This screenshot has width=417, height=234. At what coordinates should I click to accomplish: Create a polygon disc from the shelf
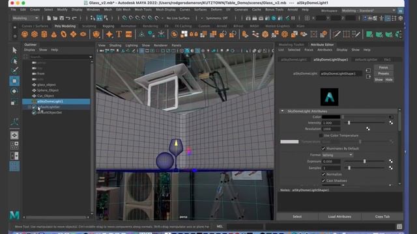pyautogui.click(x=83, y=34)
